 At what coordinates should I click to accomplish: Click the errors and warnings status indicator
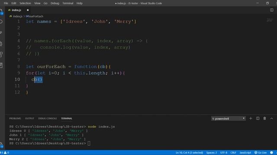coord(5,152)
